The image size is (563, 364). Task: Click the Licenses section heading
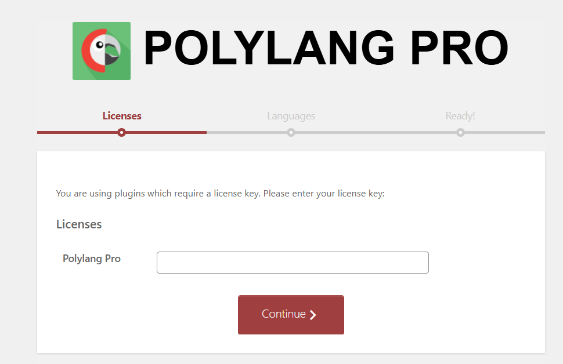pyautogui.click(x=79, y=224)
